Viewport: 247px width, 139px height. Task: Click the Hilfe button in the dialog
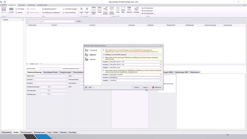(89, 87)
